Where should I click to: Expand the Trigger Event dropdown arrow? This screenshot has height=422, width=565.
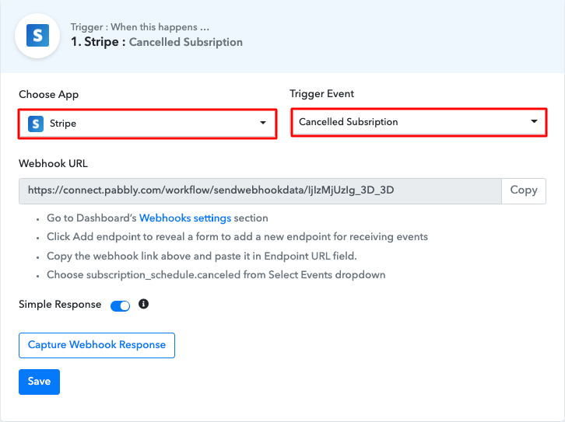click(x=534, y=121)
